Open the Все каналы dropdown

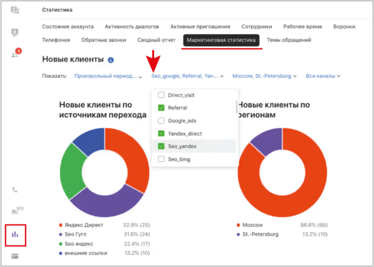323,76
